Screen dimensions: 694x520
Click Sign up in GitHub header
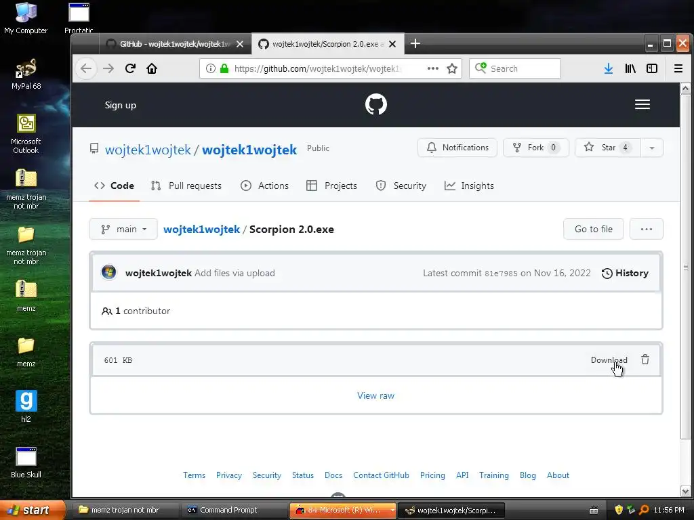click(121, 105)
